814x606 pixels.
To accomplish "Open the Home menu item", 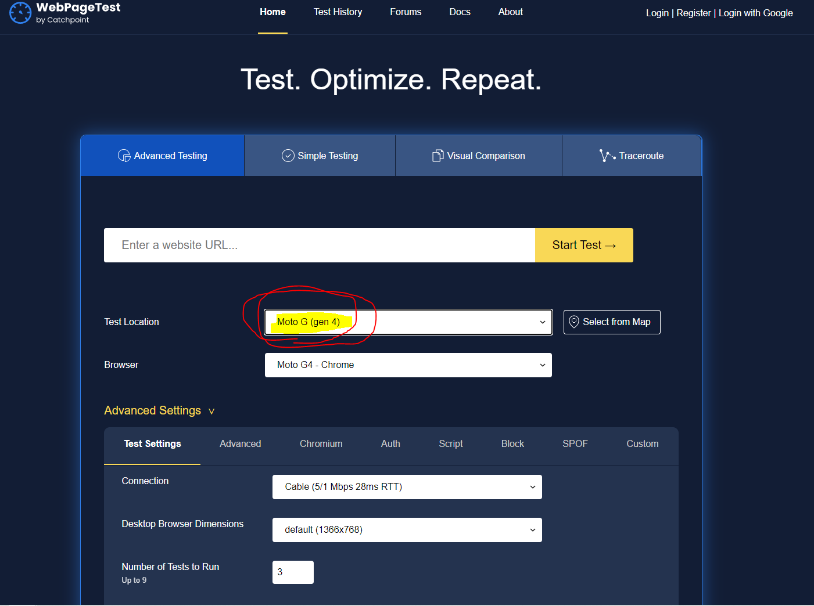I will click(272, 12).
